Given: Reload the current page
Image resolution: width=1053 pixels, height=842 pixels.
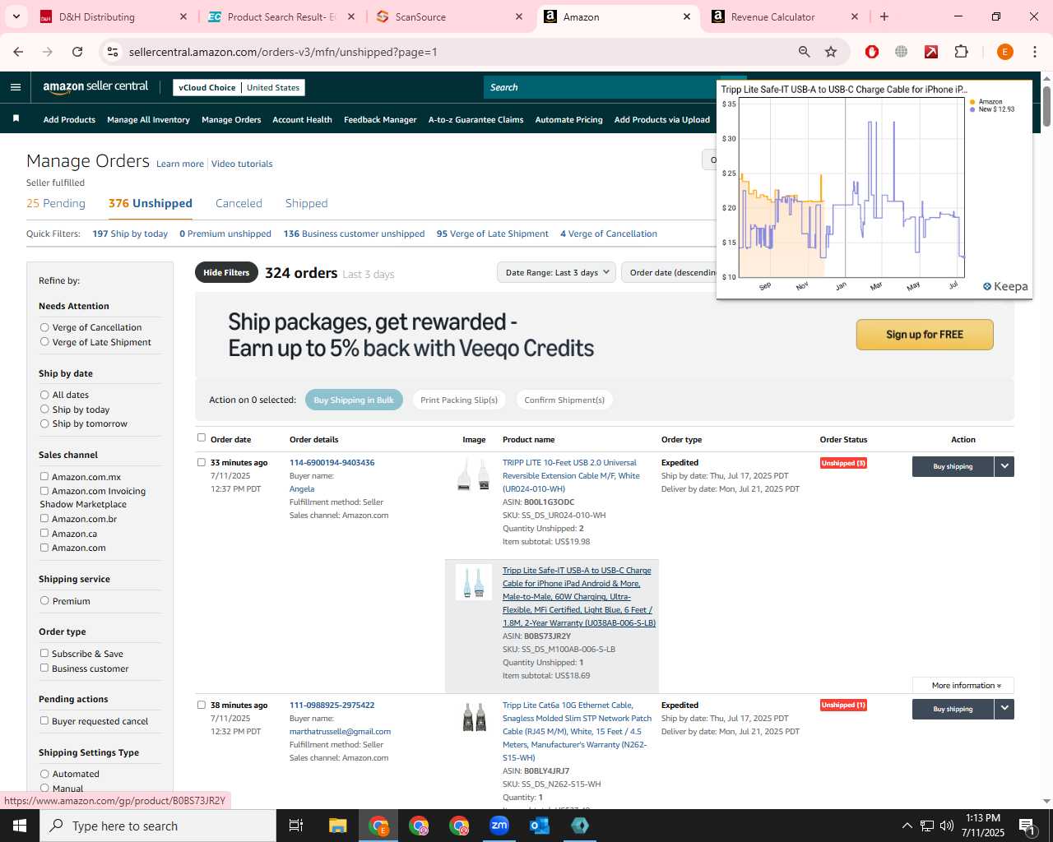Looking at the screenshot, I should click(x=77, y=52).
